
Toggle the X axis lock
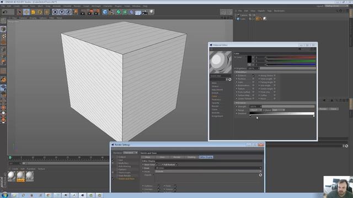(x=55, y=12)
